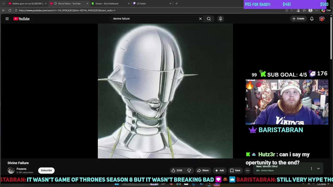The image size is (333, 187).
Task: Reload the current page
Action: pos(10,10)
